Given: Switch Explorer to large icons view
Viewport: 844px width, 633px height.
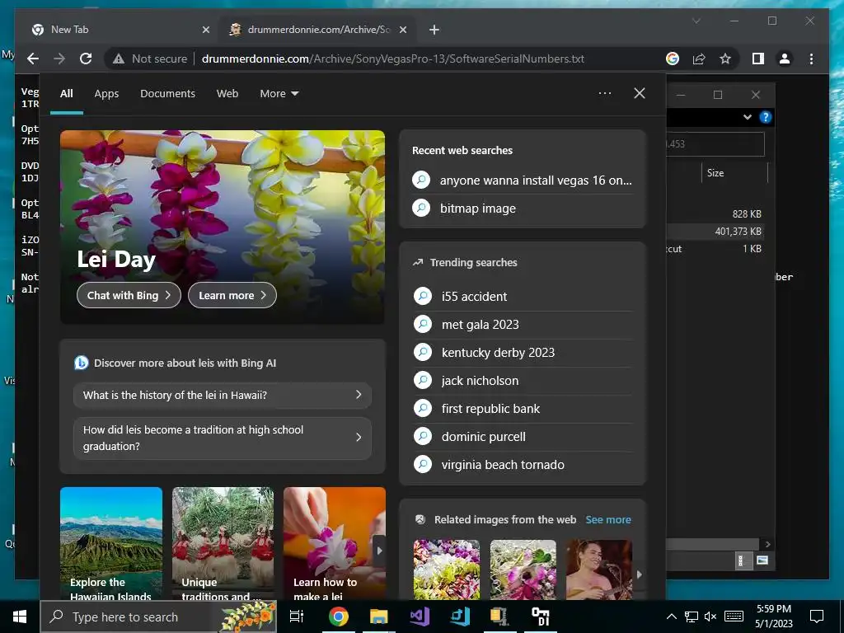Looking at the screenshot, I should coord(762,560).
